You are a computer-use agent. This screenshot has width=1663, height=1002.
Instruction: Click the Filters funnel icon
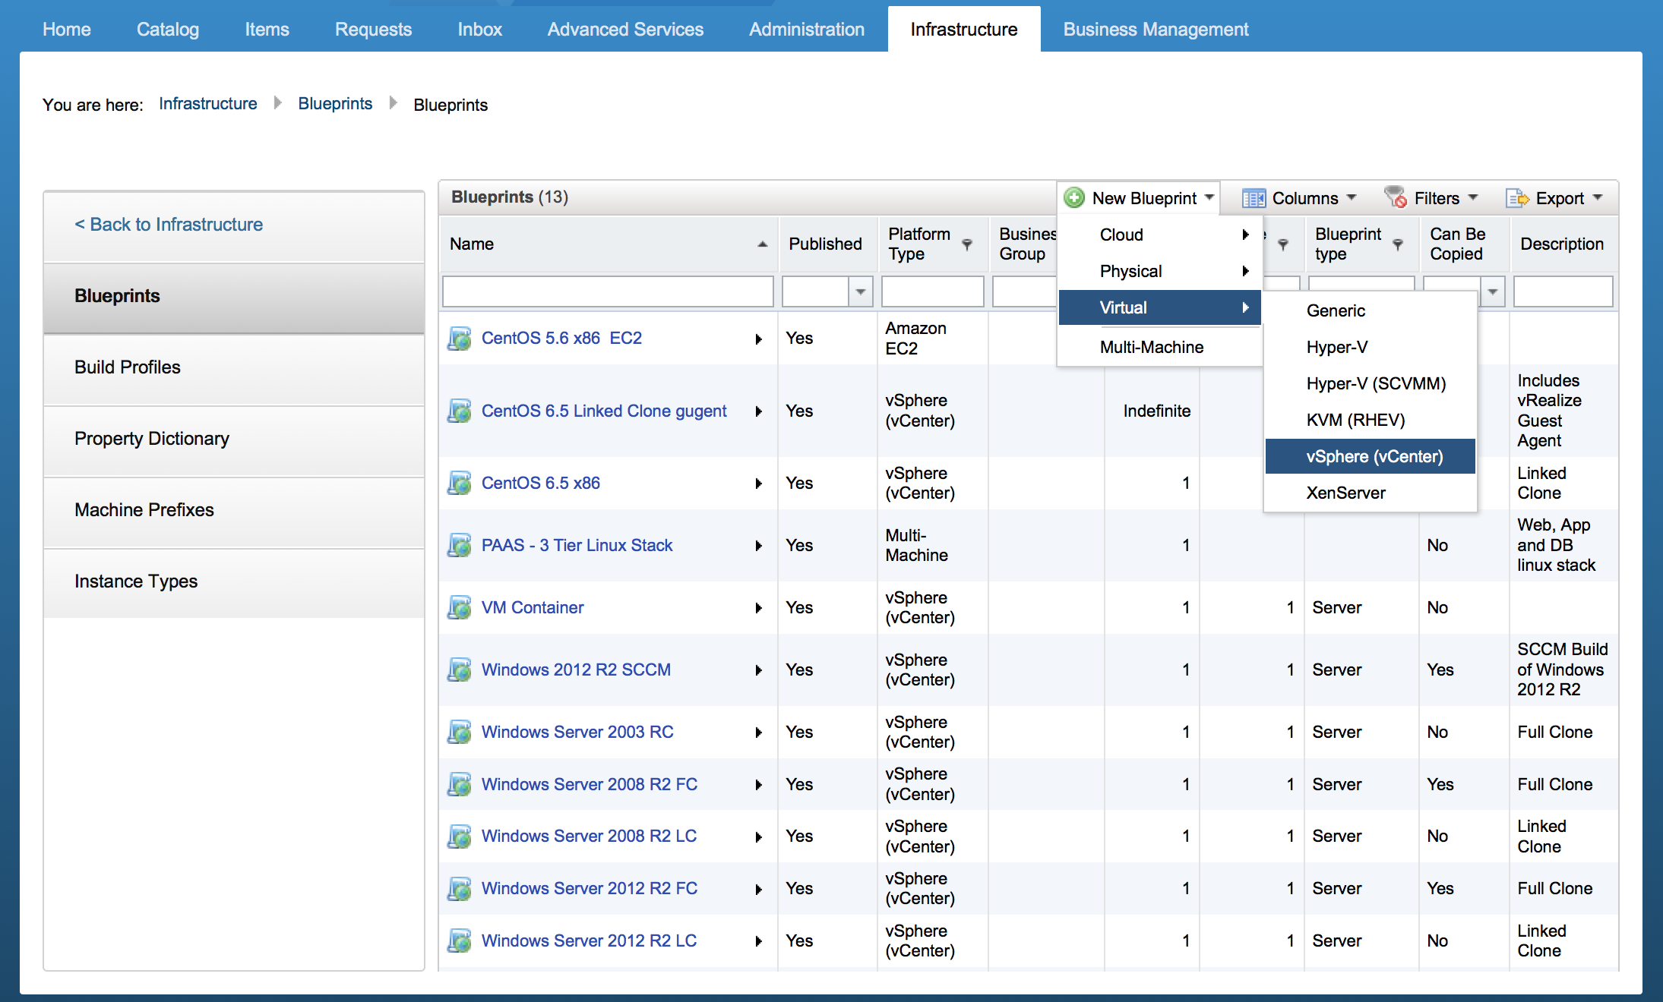tap(1396, 197)
